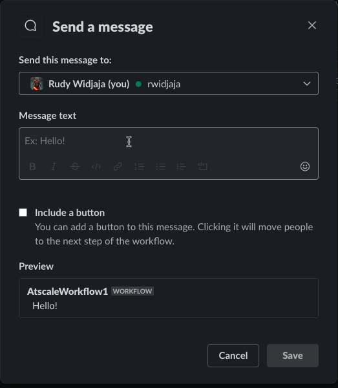Apply italic formatting icon
Image resolution: width=338 pixels, height=388 pixels.
point(54,167)
